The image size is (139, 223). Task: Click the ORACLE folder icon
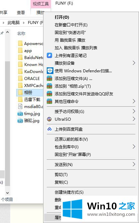[20, 78]
